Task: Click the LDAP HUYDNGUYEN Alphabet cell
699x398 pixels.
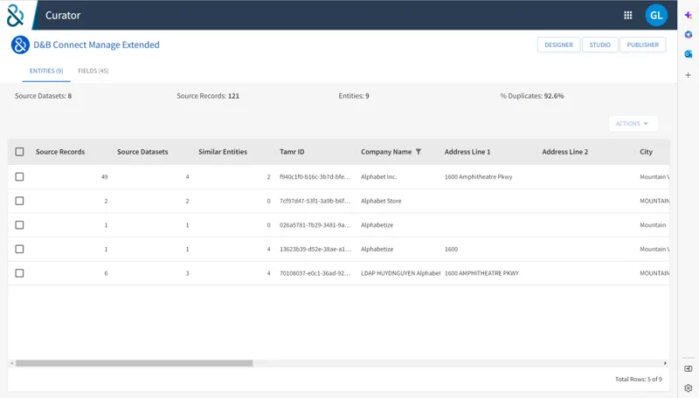Action: coord(400,273)
